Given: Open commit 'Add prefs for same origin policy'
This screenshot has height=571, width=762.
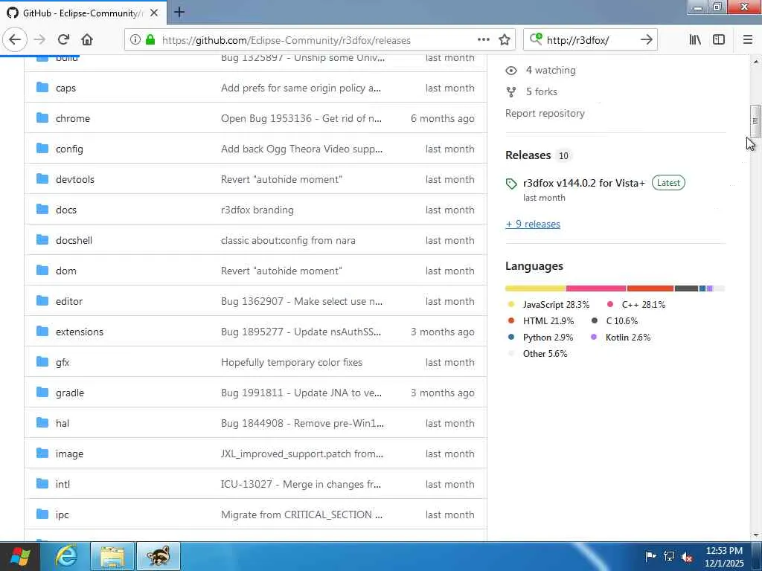Looking at the screenshot, I should coord(301,88).
